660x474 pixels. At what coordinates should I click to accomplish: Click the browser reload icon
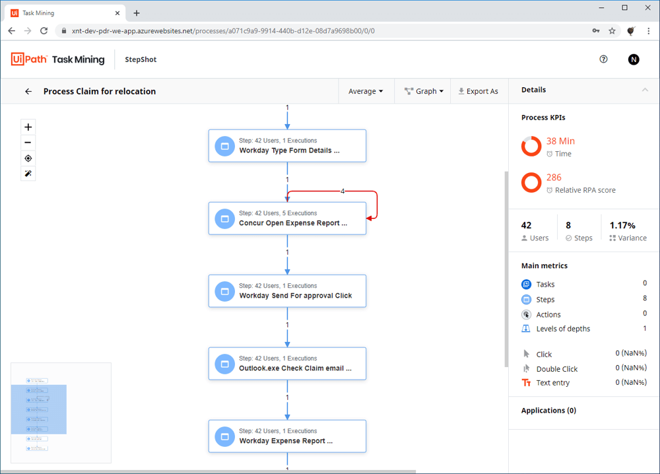[x=44, y=31]
